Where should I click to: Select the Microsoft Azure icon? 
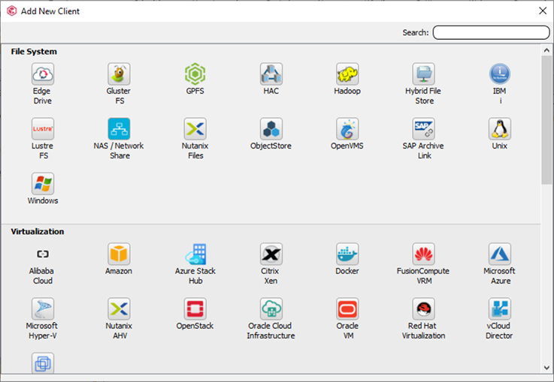[x=500, y=254]
